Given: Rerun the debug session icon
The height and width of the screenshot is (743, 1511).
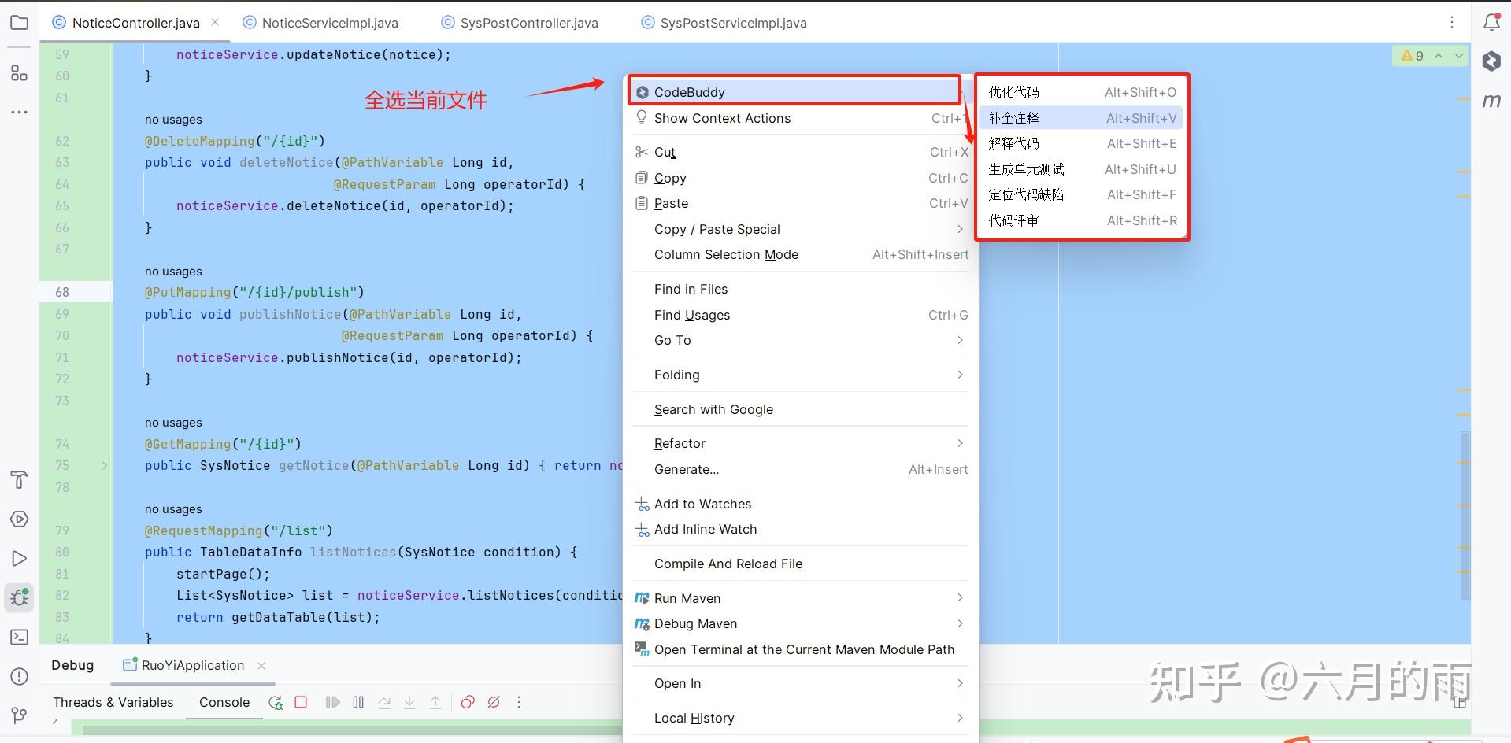Looking at the screenshot, I should 275,702.
